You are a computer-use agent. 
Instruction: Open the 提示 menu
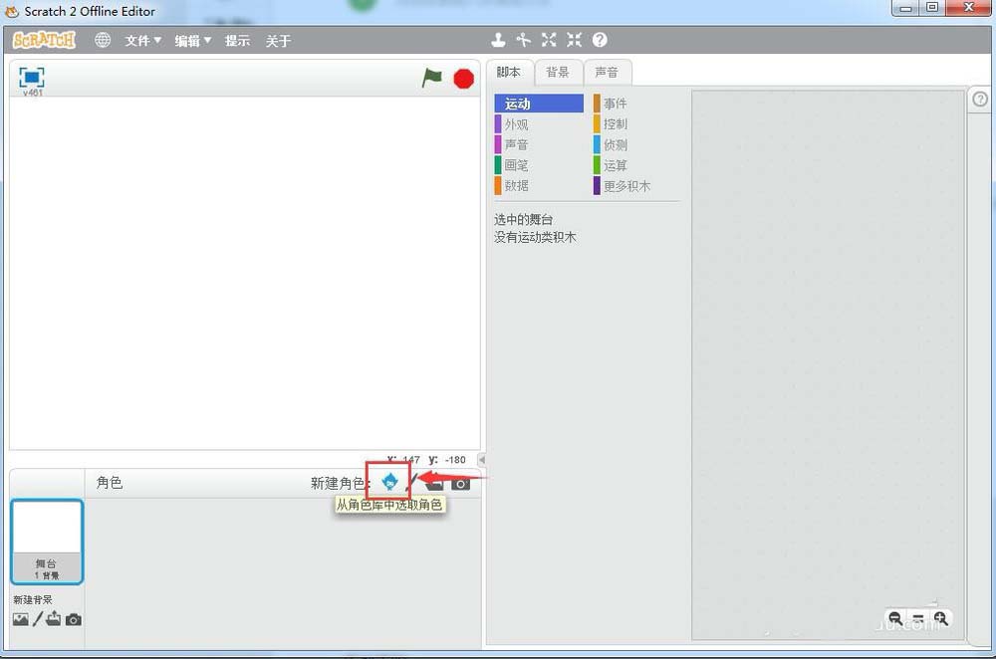click(x=237, y=41)
